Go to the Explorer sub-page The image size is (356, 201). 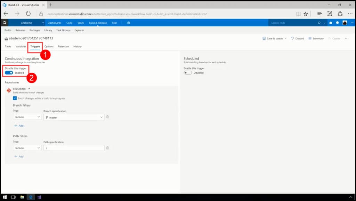click(79, 30)
